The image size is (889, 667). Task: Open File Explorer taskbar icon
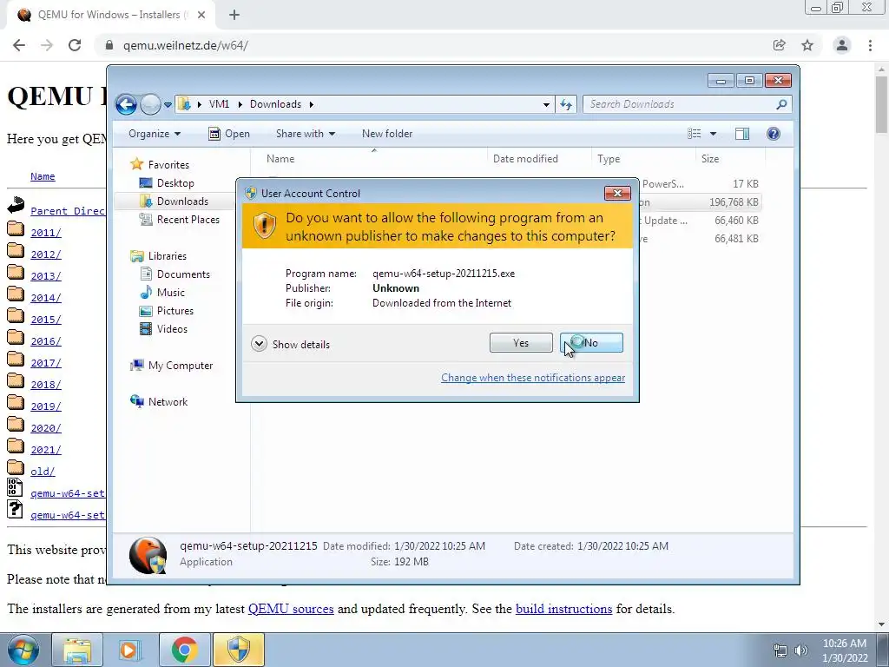click(77, 650)
